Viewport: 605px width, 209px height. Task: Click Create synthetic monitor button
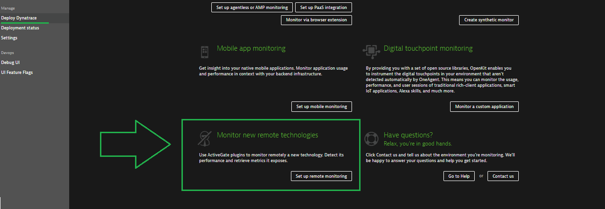point(489,20)
